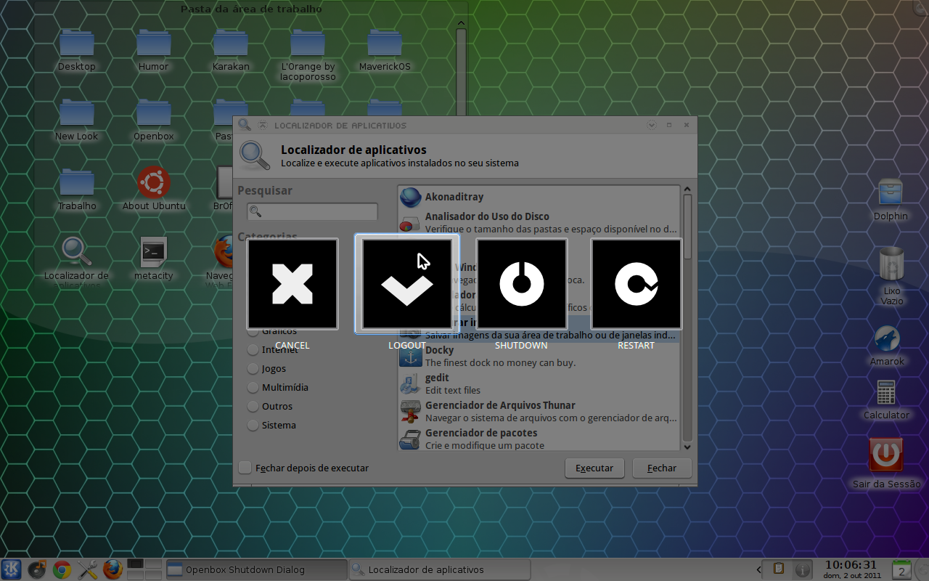
Task: Launch Amarok from the desktop
Action: 887,339
